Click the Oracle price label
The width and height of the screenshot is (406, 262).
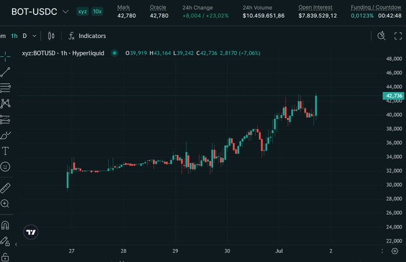point(158,8)
